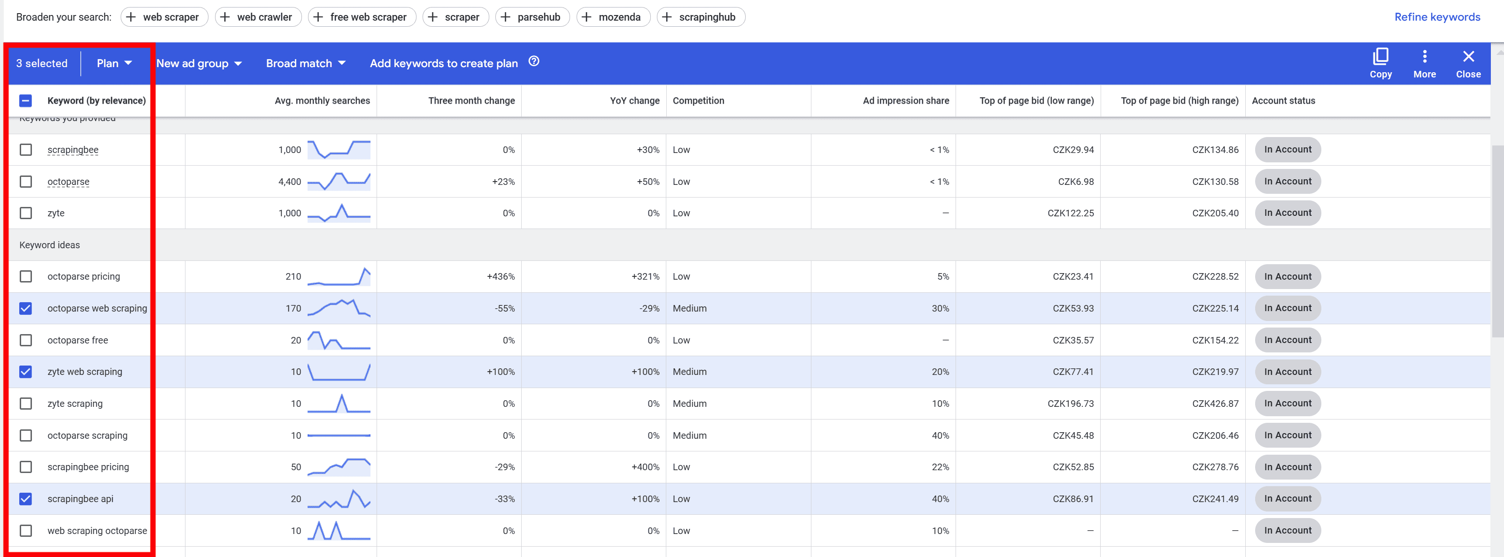This screenshot has width=1504, height=557.
Task: Click Add keywords to create plan
Action: [x=443, y=63]
